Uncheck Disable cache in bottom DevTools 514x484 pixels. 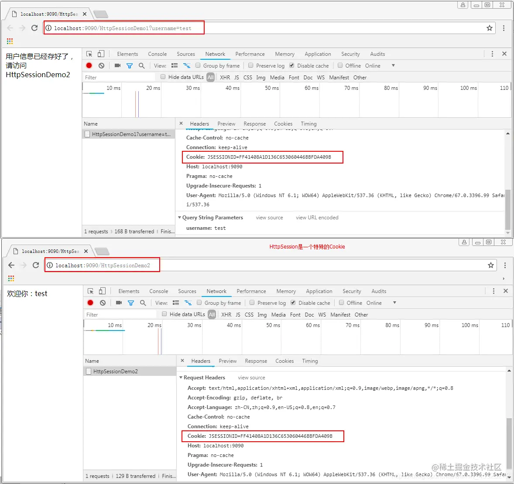tap(293, 303)
